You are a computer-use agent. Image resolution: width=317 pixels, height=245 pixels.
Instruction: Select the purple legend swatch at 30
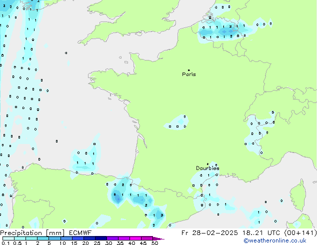(112, 238)
